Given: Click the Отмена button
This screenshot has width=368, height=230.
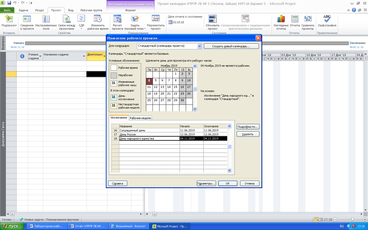Looking at the screenshot, I should (250, 183).
